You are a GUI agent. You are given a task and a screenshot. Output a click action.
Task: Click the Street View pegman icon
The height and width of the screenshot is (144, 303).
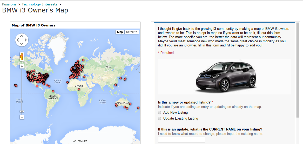pos(22,57)
